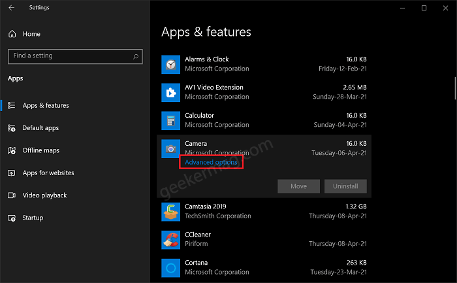Screen dimensions: 457x283
Task: Click the search magnifier icon
Action: (x=136, y=56)
